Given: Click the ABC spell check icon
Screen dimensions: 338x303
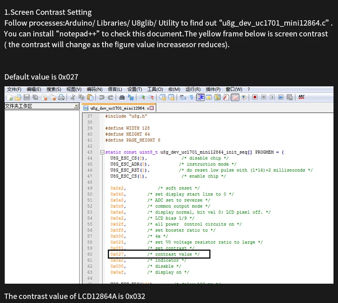Looking at the screenshot, I should coord(301,97).
